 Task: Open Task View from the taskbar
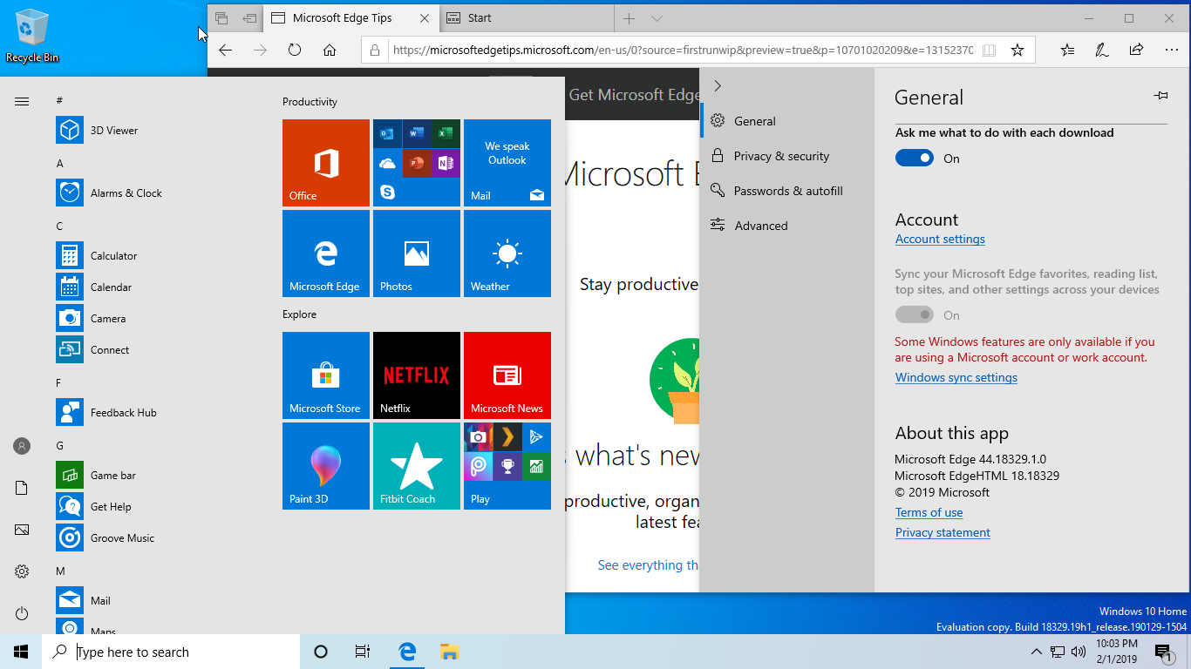pos(363,652)
